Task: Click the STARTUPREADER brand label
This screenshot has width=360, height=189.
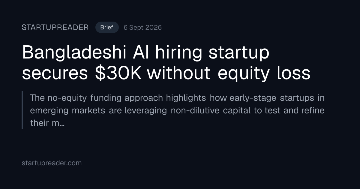Action: click(x=55, y=28)
